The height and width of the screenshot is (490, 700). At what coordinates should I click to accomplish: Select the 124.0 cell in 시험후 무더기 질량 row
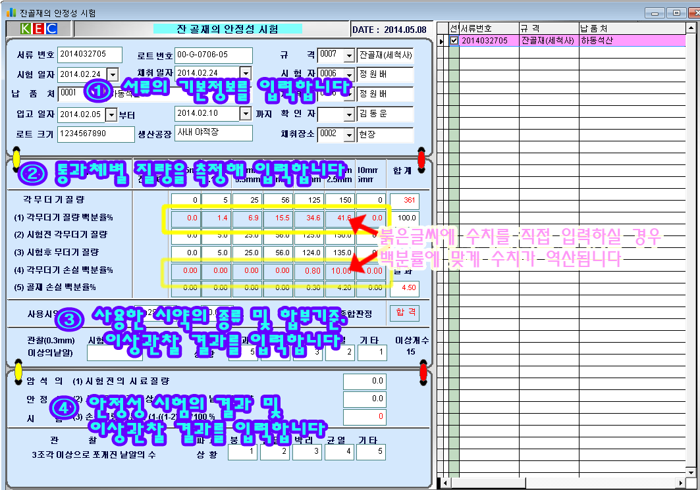[x=309, y=253]
